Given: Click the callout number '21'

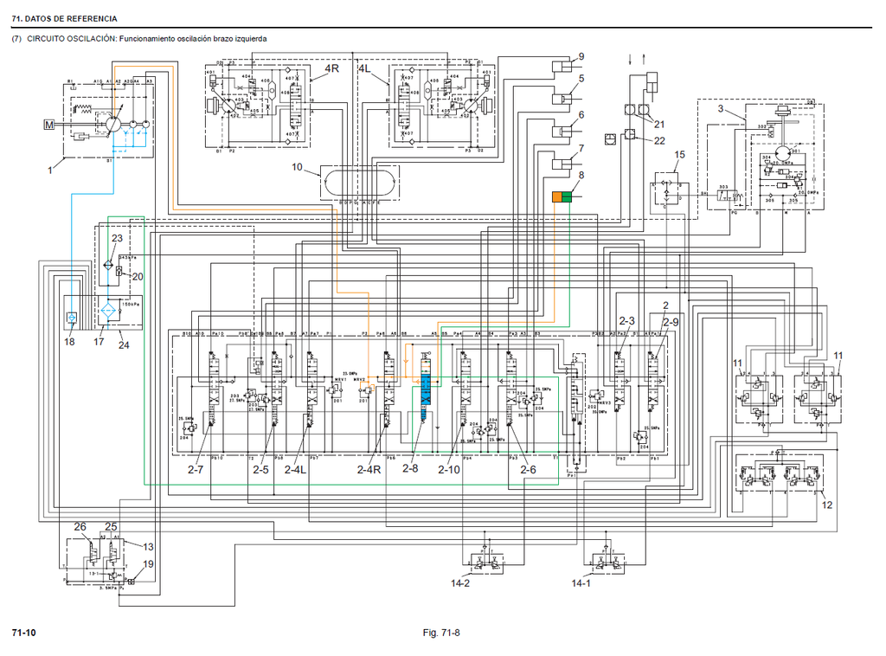Looking at the screenshot, I should coord(659,125).
